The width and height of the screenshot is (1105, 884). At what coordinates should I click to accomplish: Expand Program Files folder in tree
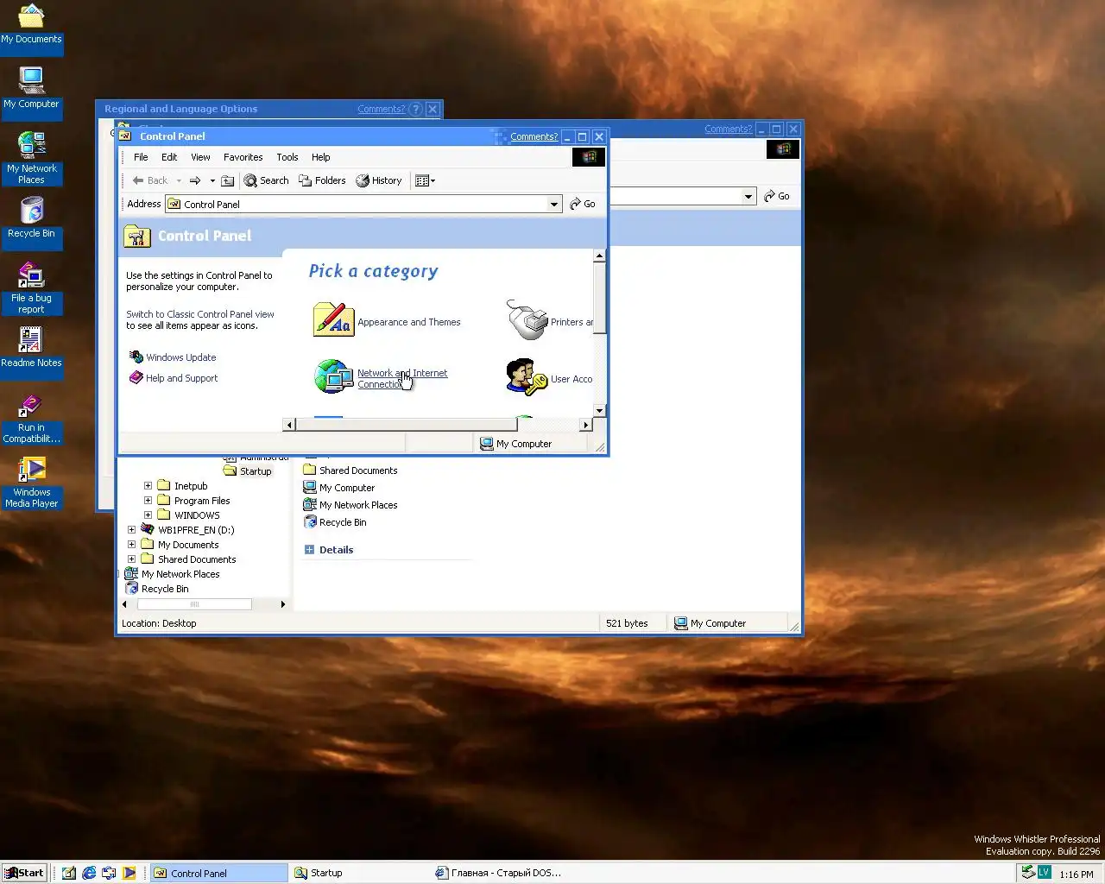pos(148,500)
